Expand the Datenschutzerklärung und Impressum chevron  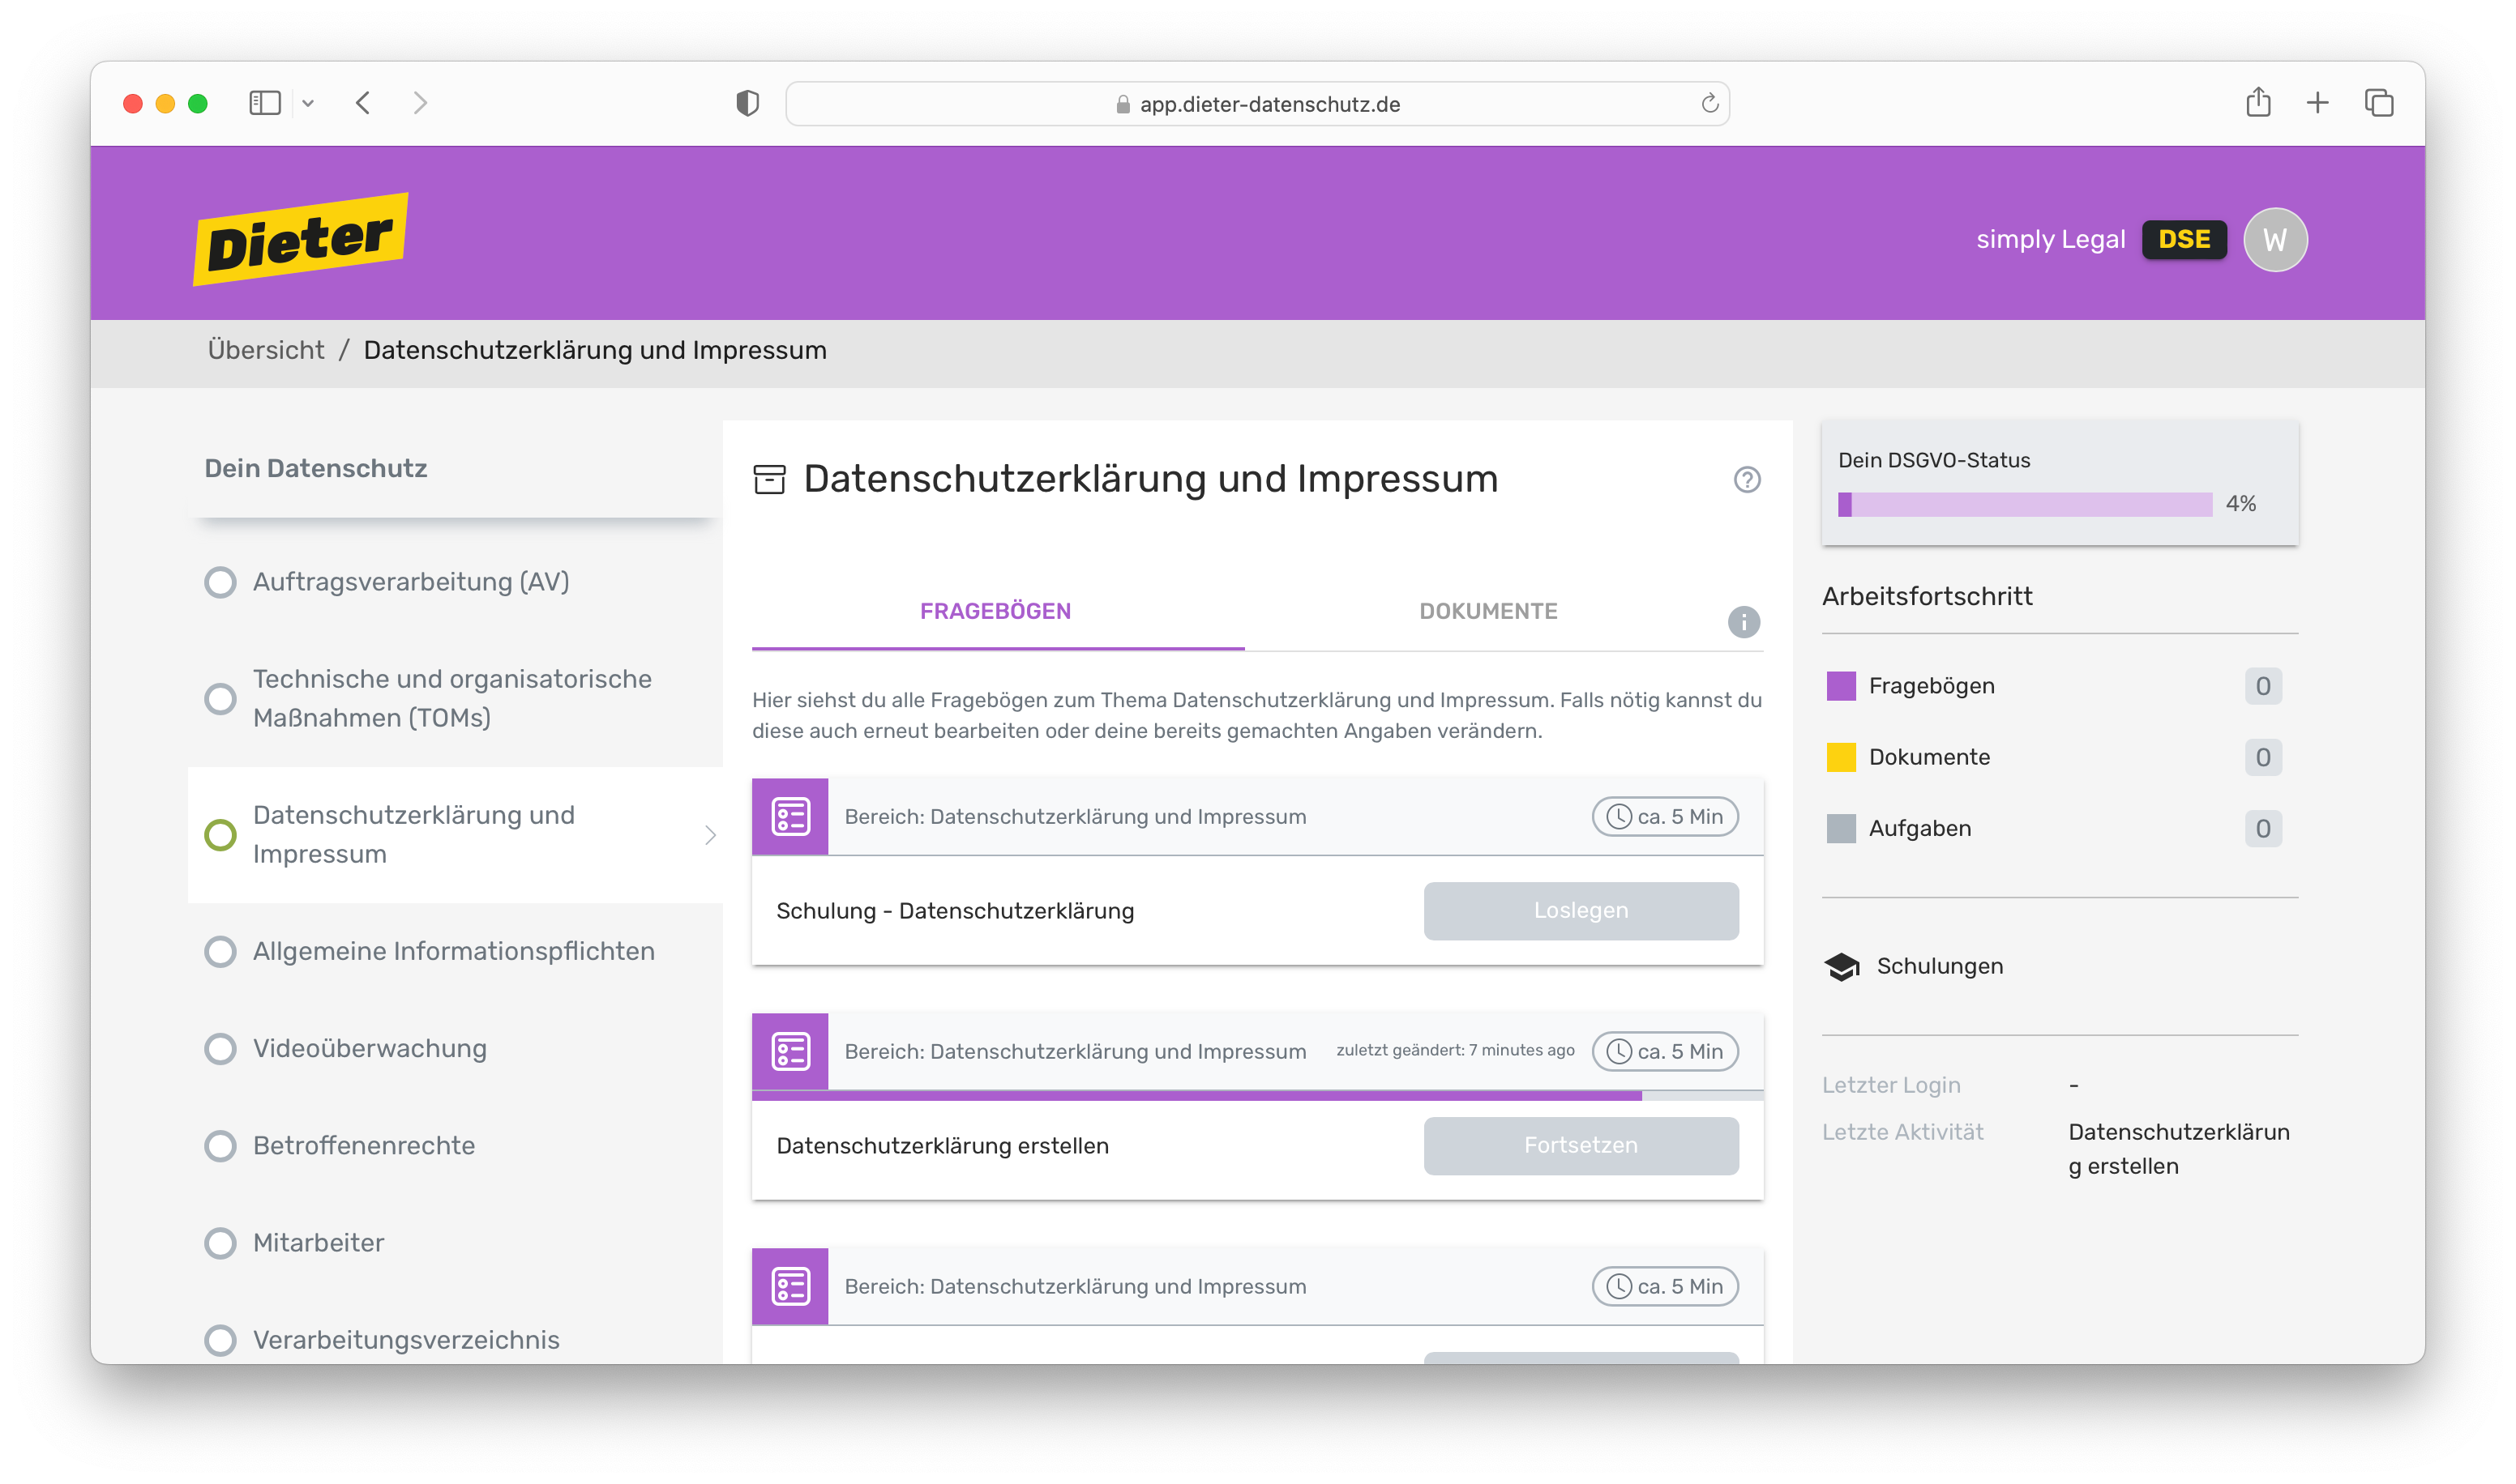coord(710,835)
